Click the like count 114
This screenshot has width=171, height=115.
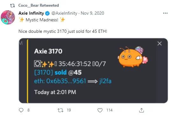(x=110, y=110)
